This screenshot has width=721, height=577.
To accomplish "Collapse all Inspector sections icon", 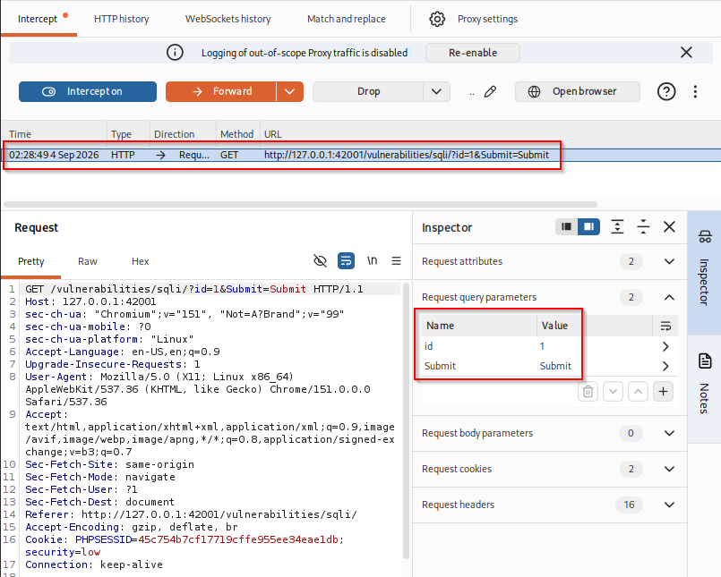I will [643, 226].
